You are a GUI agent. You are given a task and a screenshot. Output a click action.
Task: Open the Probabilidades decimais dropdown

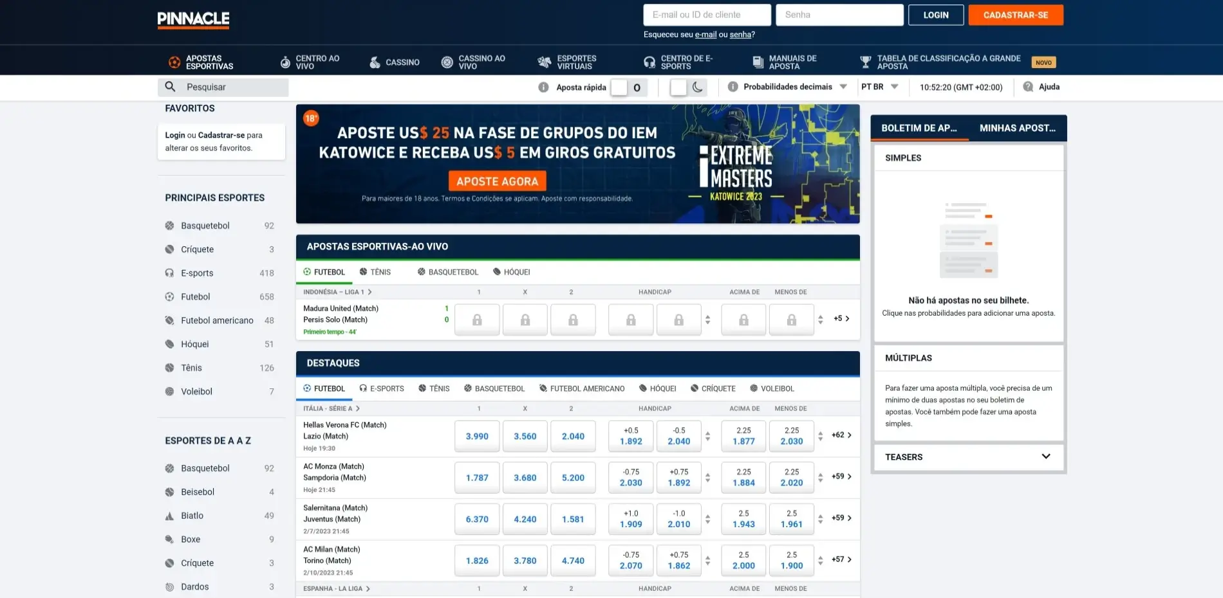click(843, 87)
